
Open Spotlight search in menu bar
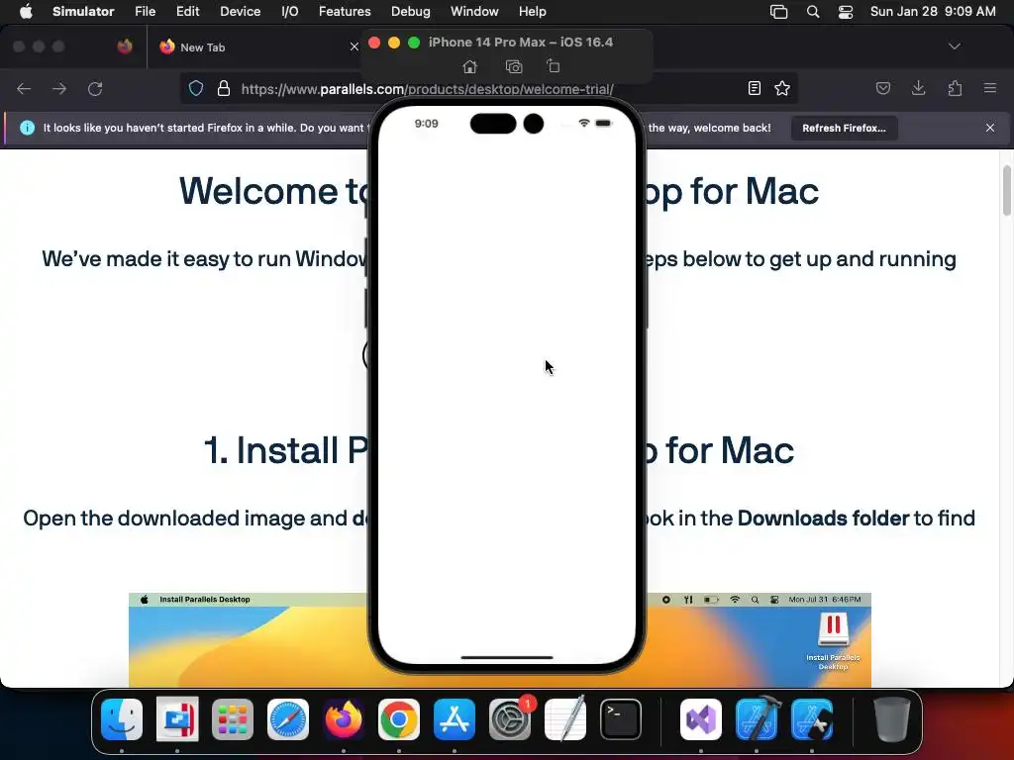tap(813, 12)
